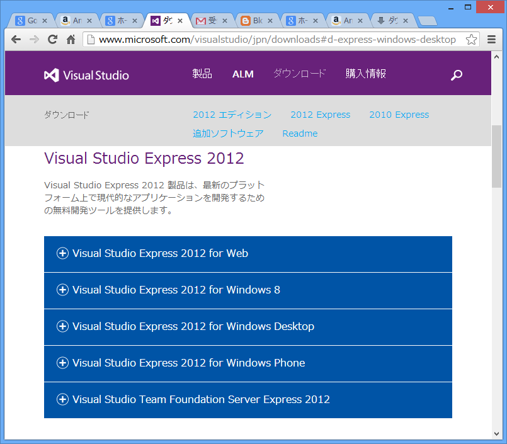Click the gray ダウンロード section label

(66, 115)
